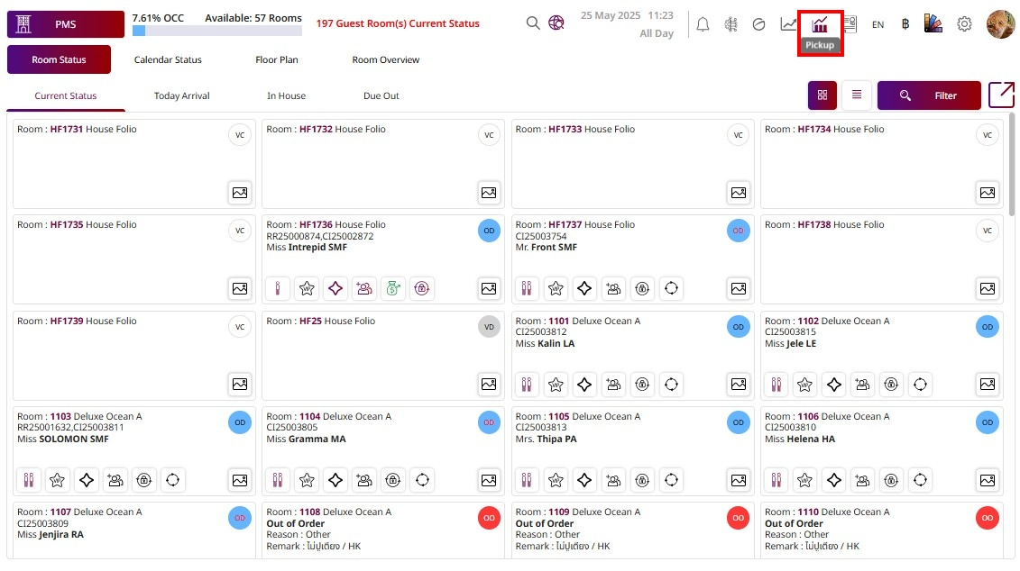Open the Pickup report icon
Screen dimensions: 1020x571
click(x=820, y=25)
